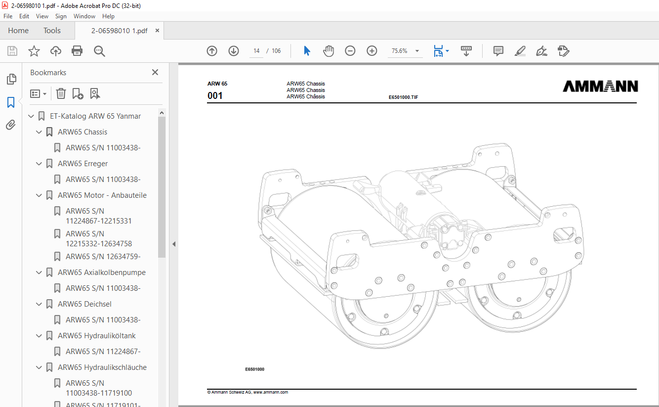Toggle the Bookmarks side panel icon
The height and width of the screenshot is (407, 659).
tap(11, 102)
